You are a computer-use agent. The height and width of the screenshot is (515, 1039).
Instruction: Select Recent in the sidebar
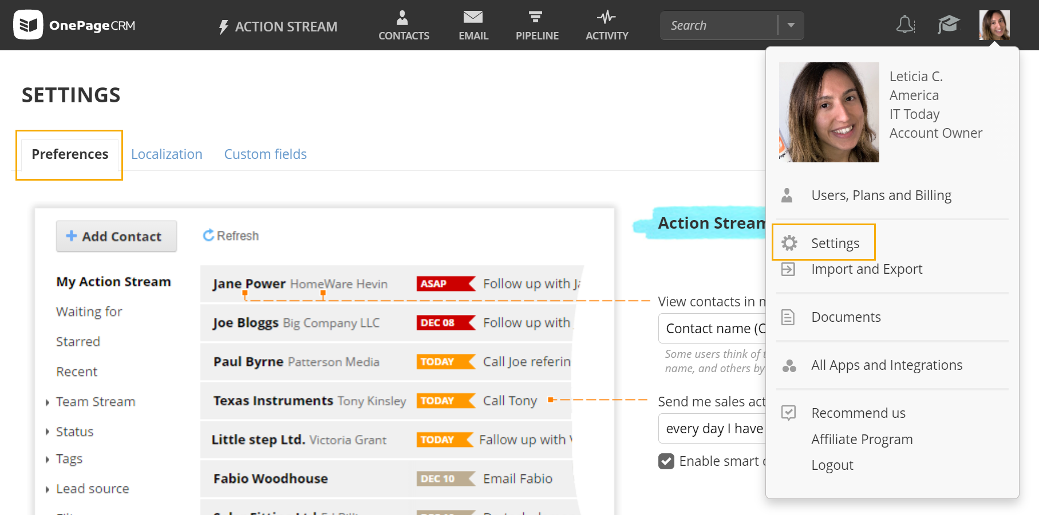pos(77,372)
